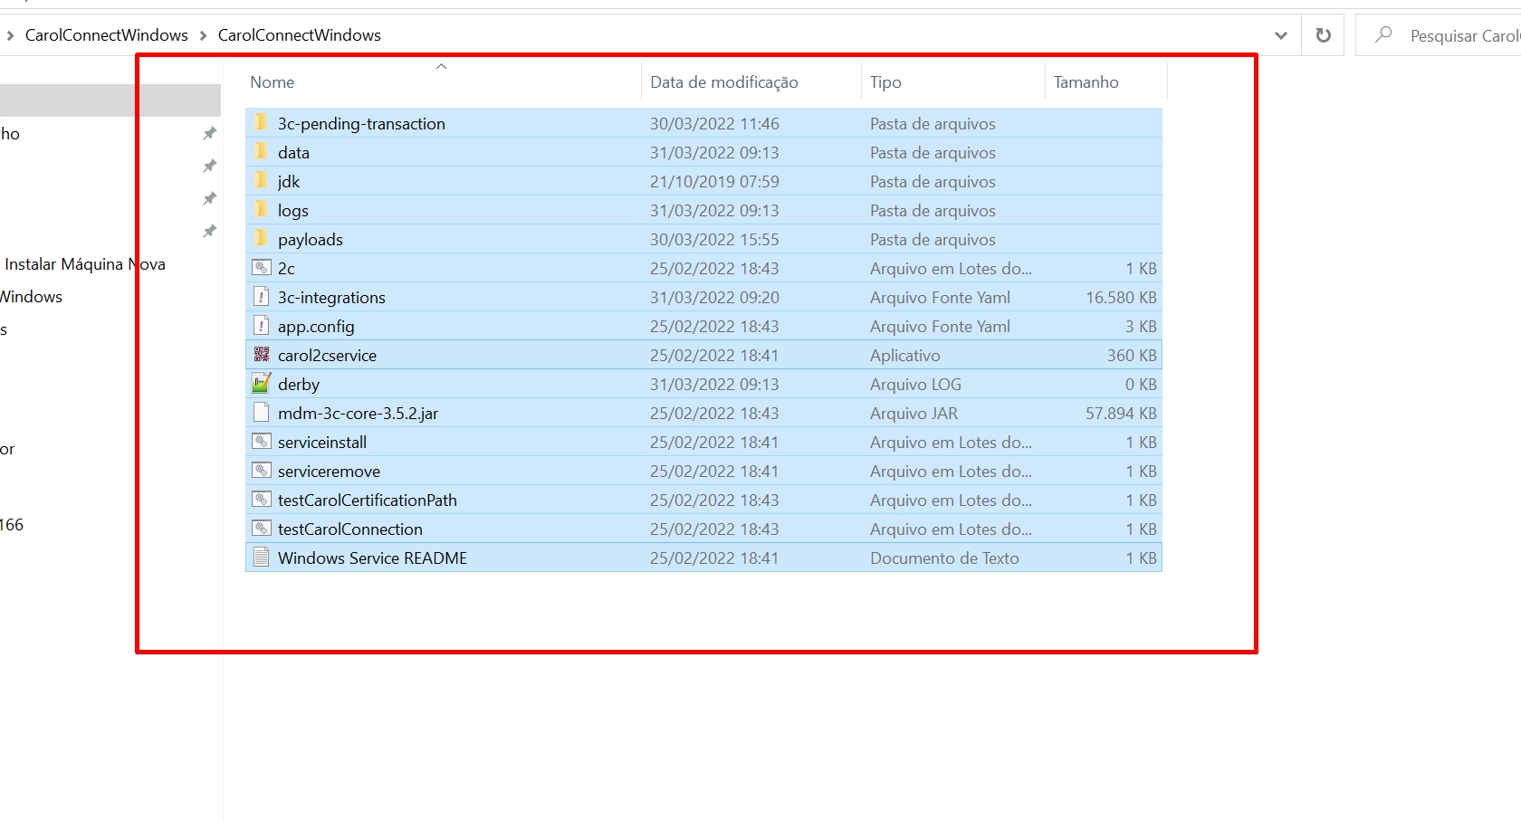Click the mdm-3c-core-3.5.2.jar file icon
The height and width of the screenshot is (820, 1521).
262,413
